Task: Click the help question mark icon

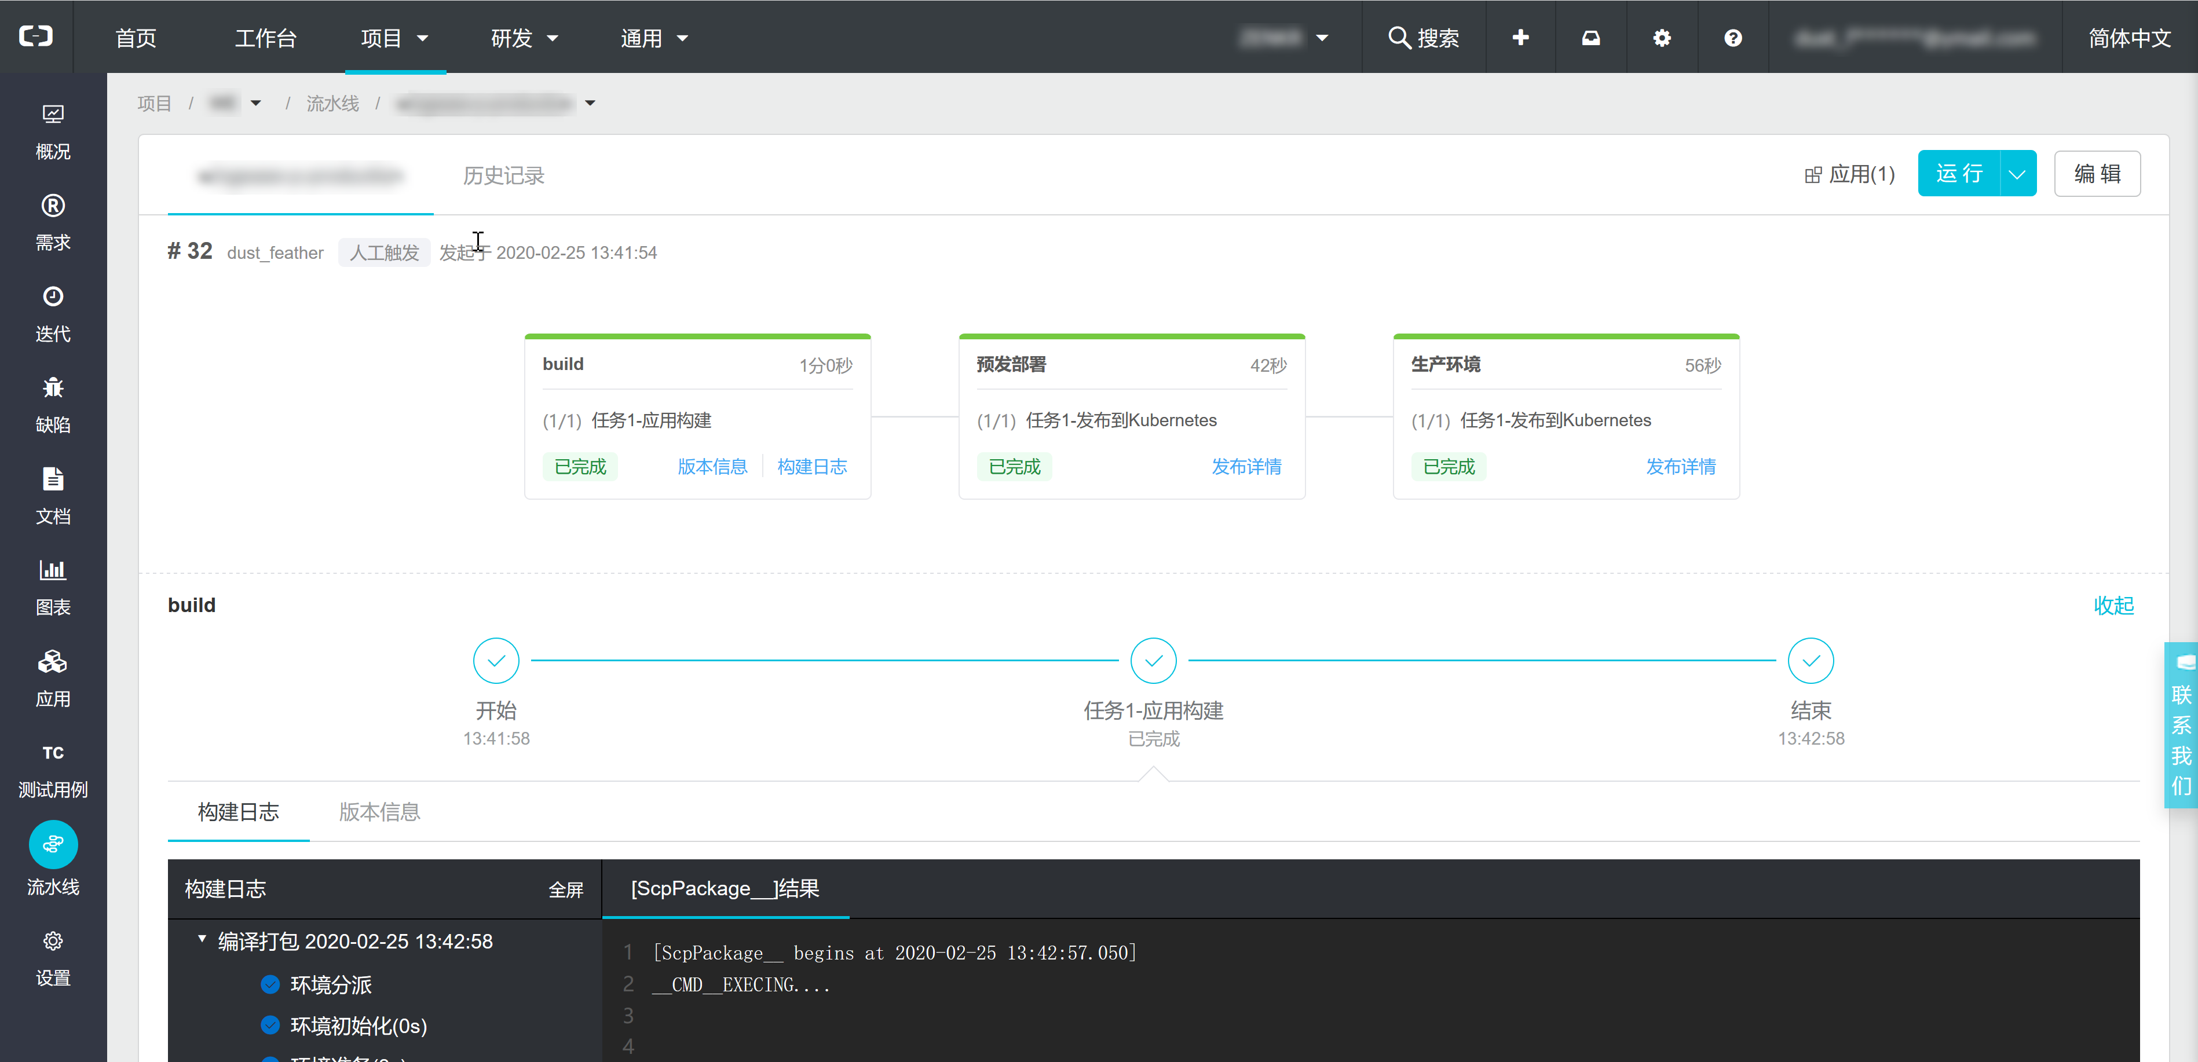Action: pos(1732,38)
